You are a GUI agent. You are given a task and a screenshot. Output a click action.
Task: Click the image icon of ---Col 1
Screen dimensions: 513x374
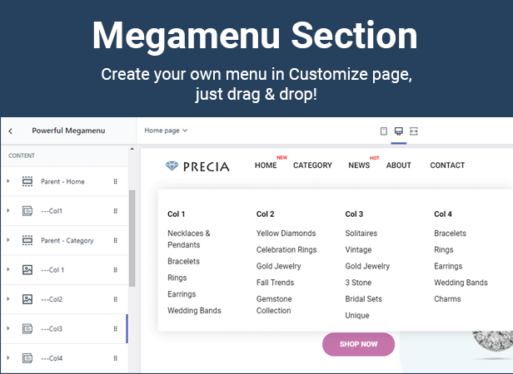tap(27, 270)
